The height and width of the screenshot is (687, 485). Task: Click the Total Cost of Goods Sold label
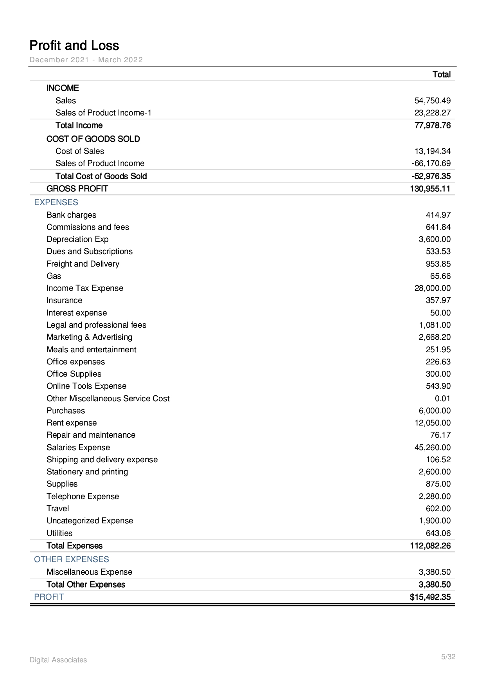click(101, 176)
